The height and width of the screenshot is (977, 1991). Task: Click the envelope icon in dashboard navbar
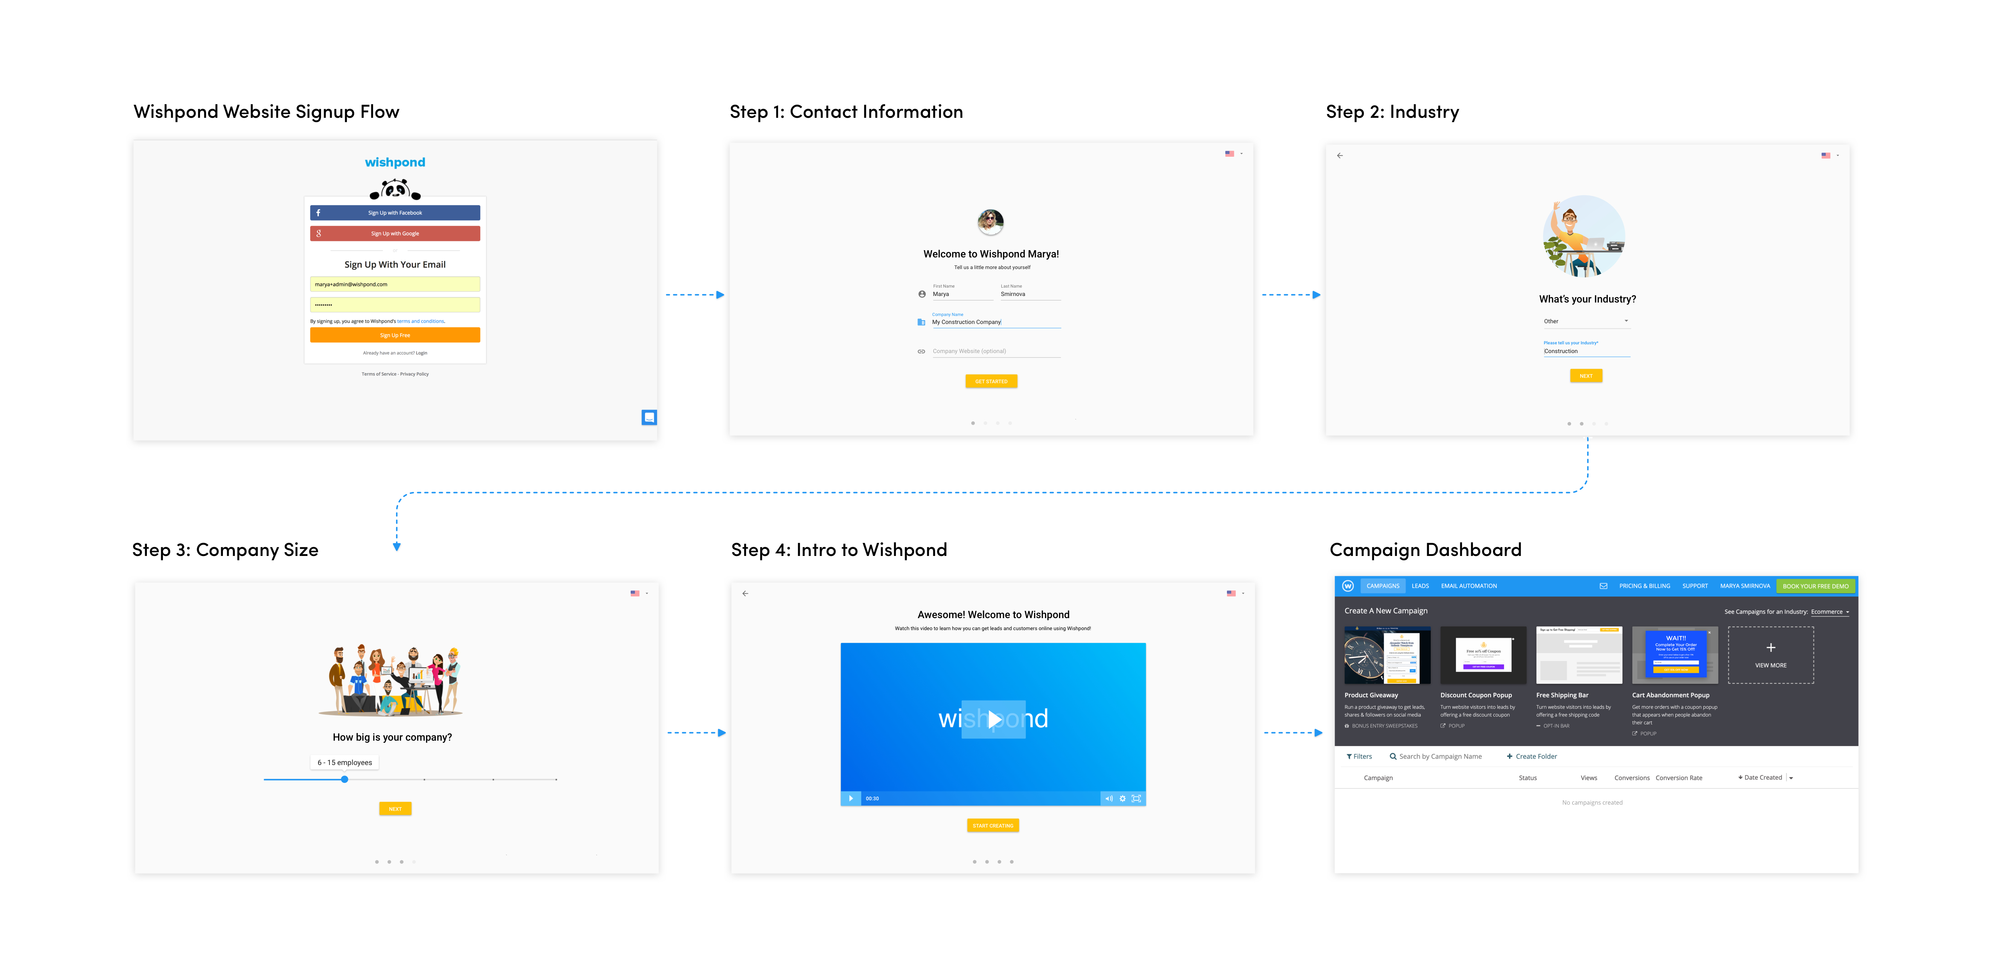coord(1603,586)
